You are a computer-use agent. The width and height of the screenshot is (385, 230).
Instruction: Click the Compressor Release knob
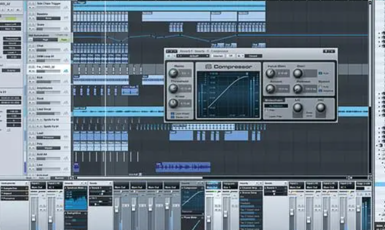[x=298, y=89]
